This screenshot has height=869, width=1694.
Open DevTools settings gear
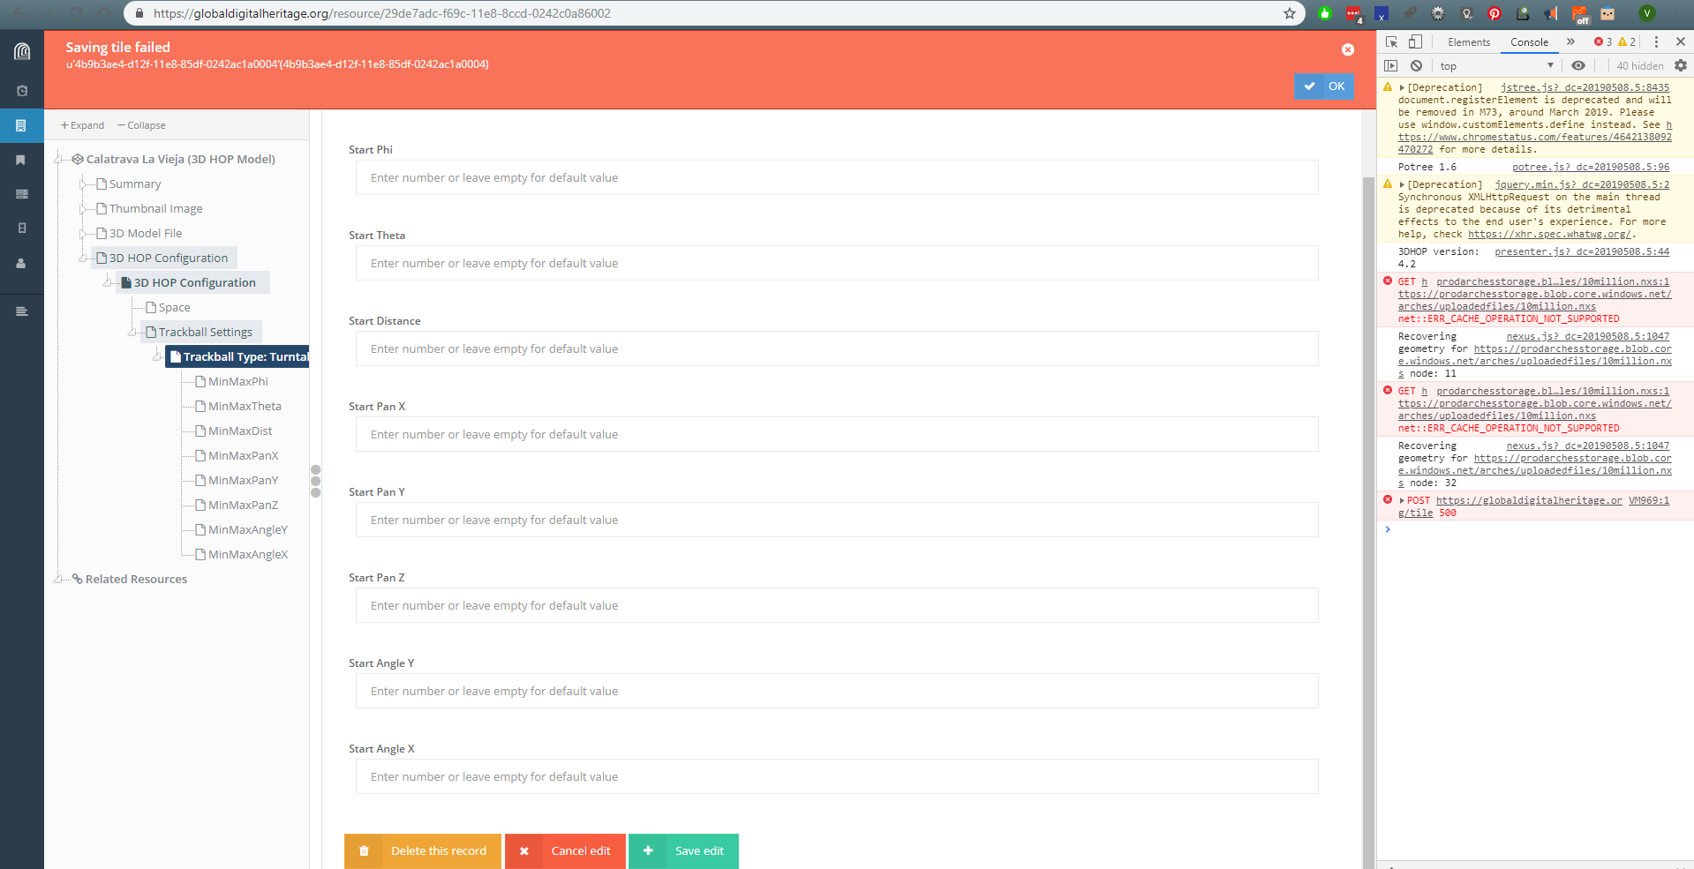tap(1680, 65)
